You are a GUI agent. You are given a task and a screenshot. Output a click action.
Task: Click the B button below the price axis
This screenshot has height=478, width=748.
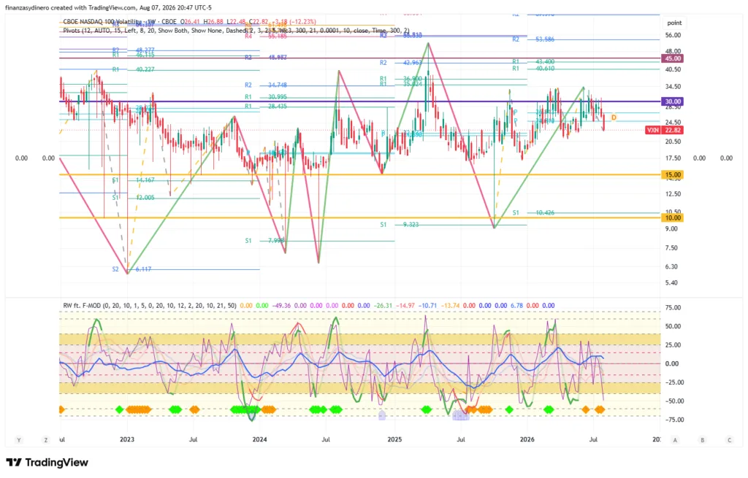click(x=702, y=440)
